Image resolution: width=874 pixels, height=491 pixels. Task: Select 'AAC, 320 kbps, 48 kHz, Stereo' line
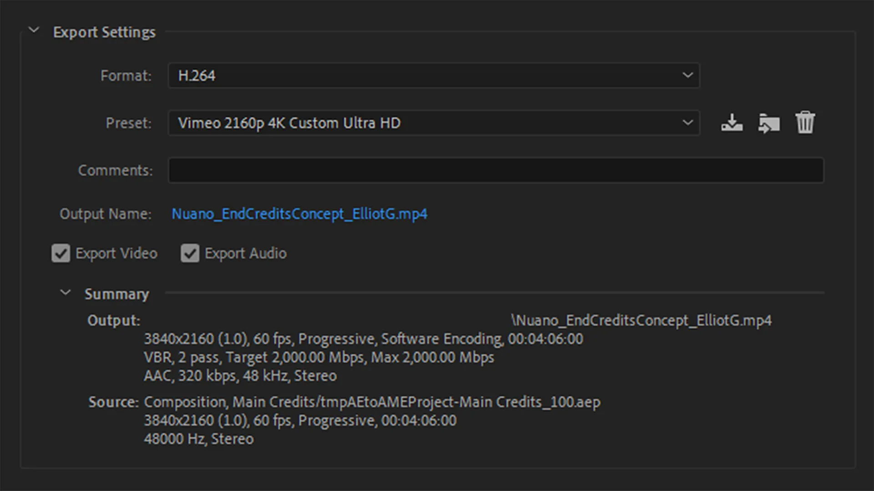point(240,376)
